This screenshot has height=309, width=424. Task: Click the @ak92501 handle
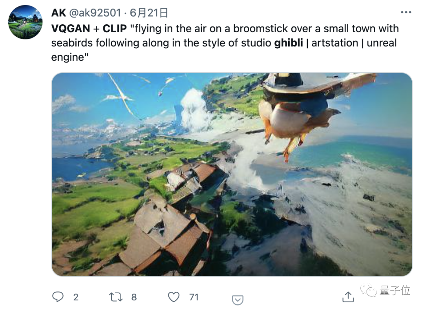tap(95, 13)
